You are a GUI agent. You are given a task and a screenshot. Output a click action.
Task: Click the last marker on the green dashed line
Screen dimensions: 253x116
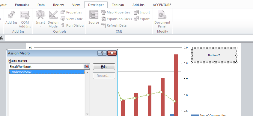click(x=174, y=101)
